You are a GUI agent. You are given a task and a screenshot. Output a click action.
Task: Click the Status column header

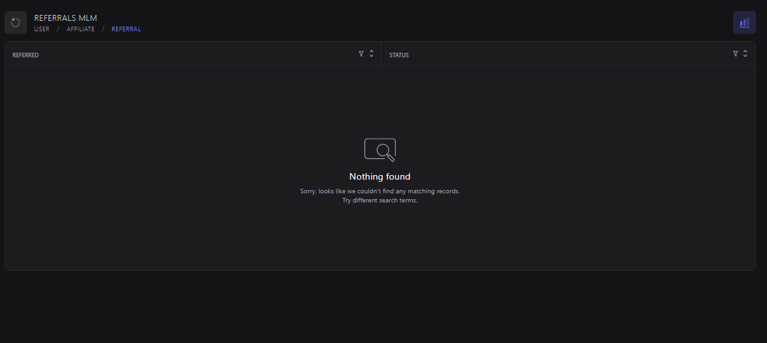pyautogui.click(x=399, y=55)
